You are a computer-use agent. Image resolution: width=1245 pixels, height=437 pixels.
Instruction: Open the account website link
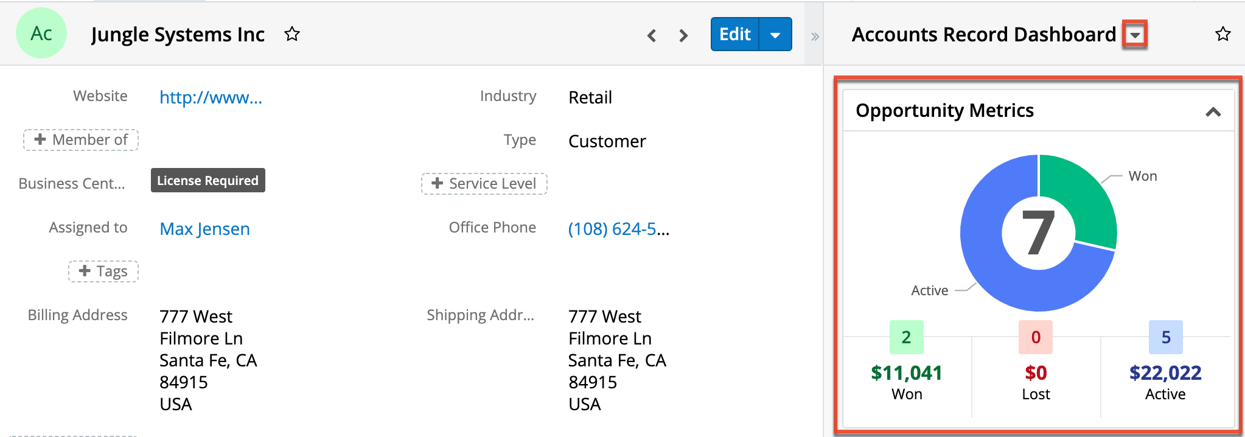click(x=211, y=97)
